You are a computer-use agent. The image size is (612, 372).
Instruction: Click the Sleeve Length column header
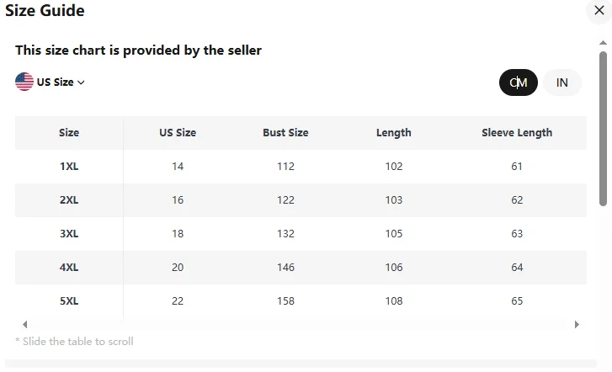coord(517,133)
